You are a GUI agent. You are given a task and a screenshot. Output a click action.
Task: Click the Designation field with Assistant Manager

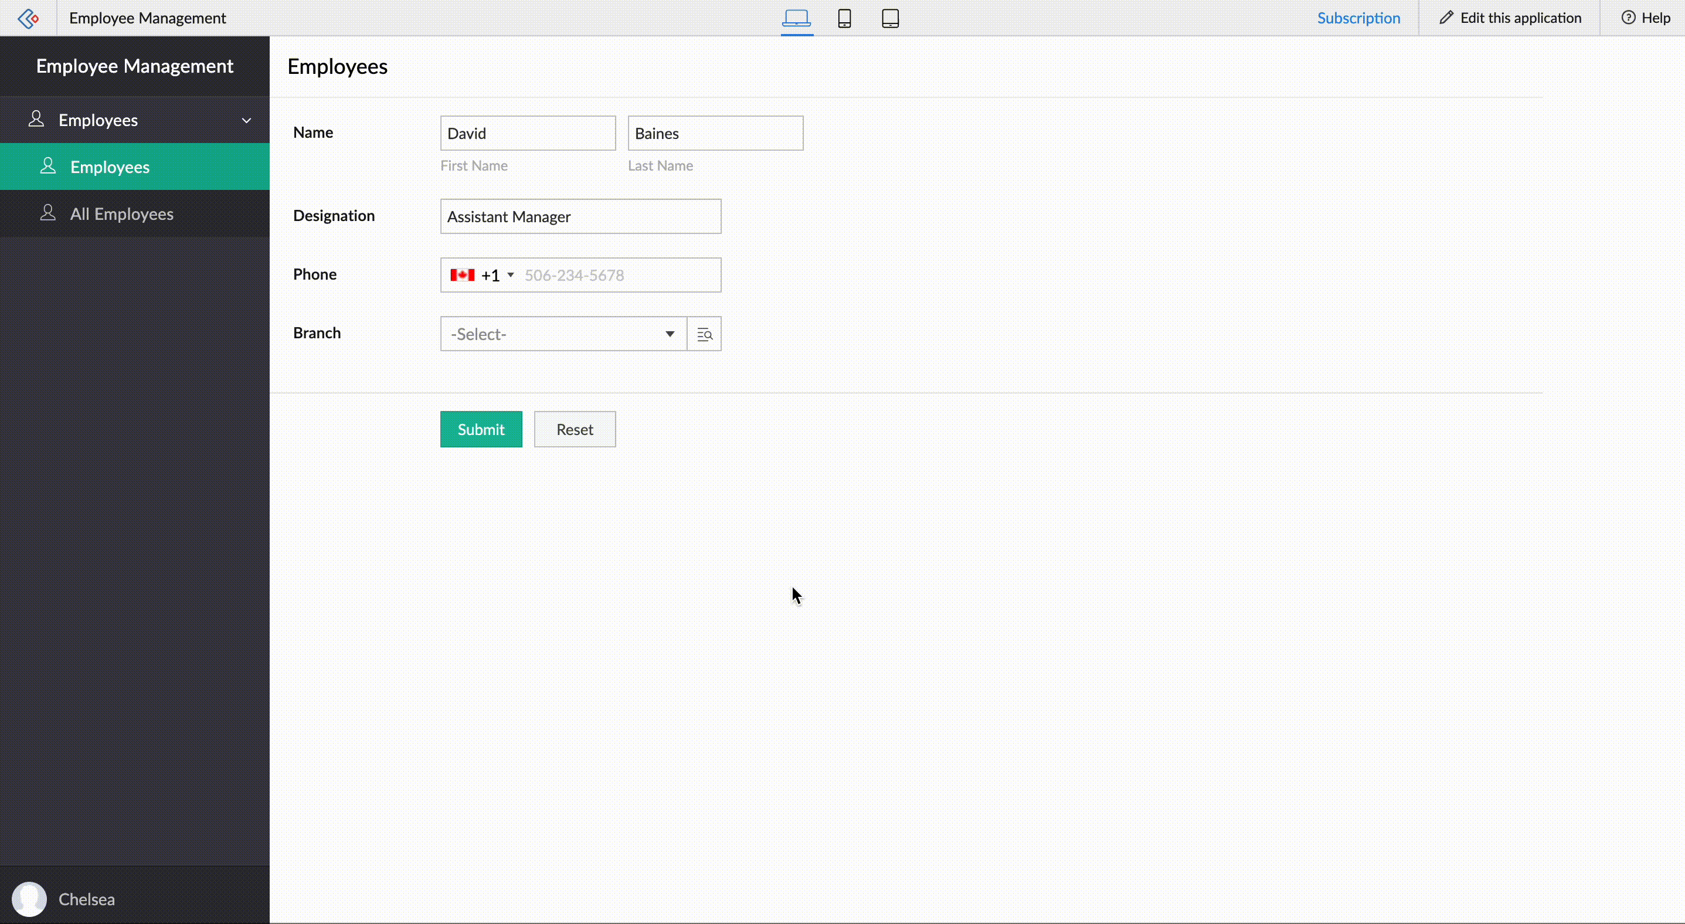pyautogui.click(x=581, y=216)
